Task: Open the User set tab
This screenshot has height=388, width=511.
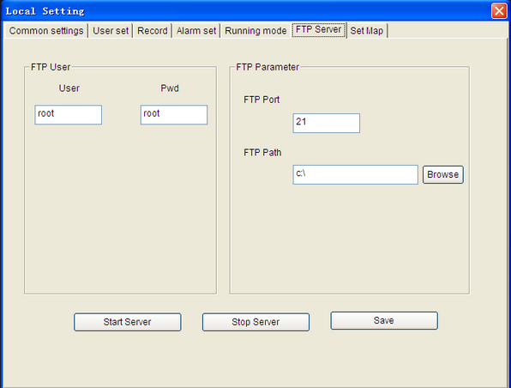Action: [111, 31]
